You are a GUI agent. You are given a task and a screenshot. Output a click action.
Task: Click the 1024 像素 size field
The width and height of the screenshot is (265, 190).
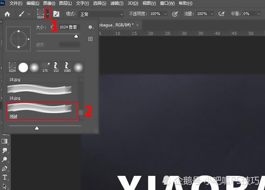pos(69,27)
